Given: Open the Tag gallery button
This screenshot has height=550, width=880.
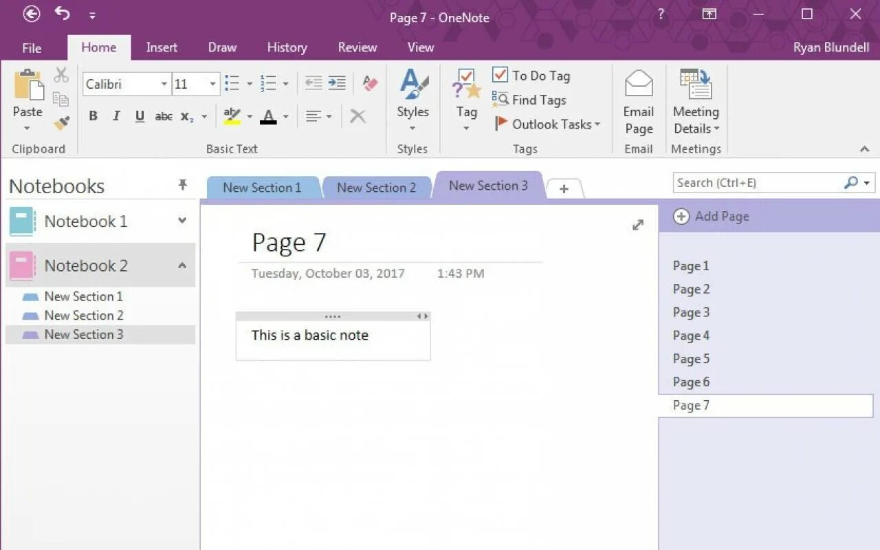Looking at the screenshot, I should pyautogui.click(x=466, y=100).
